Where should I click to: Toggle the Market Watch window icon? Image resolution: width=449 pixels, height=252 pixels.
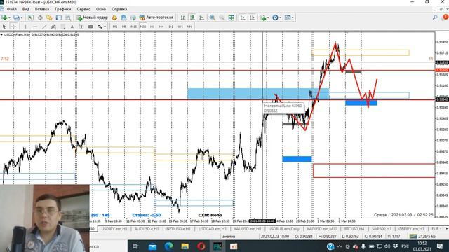click(x=31, y=17)
